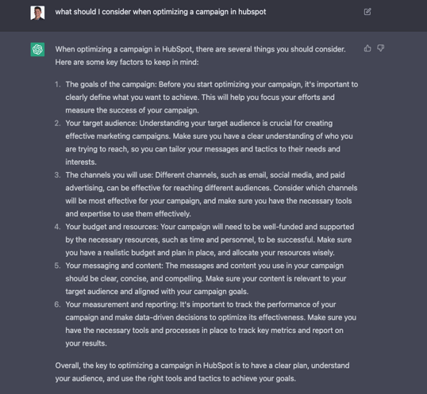
Task: Click the line 'Here are some key factors'
Action: click(x=127, y=63)
